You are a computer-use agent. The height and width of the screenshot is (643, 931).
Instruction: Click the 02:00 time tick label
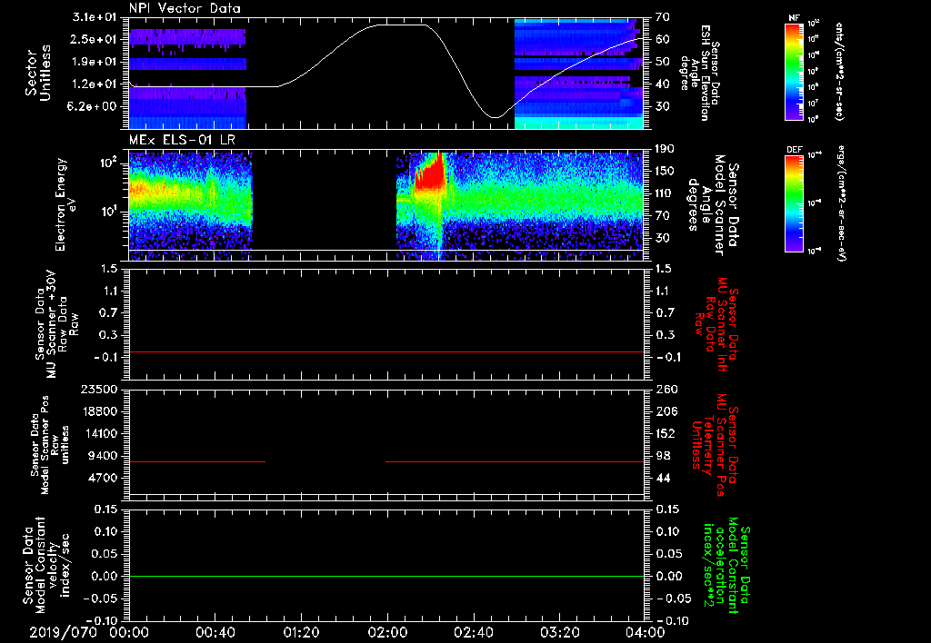pos(387,632)
